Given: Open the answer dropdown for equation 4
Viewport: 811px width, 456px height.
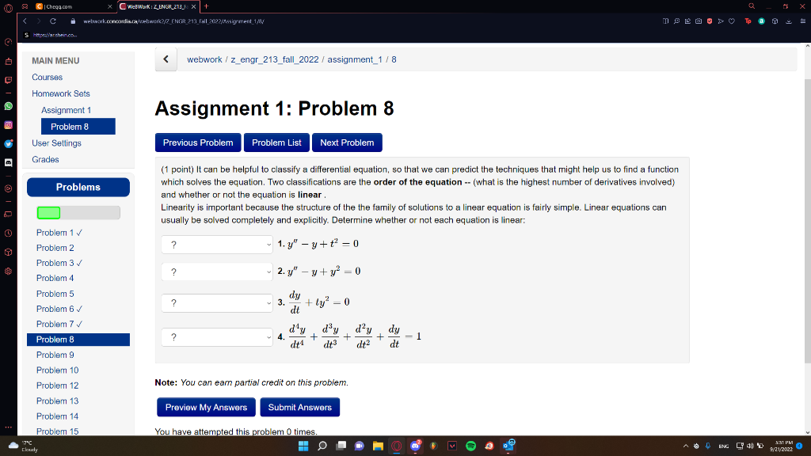Looking at the screenshot, I should 216,336.
